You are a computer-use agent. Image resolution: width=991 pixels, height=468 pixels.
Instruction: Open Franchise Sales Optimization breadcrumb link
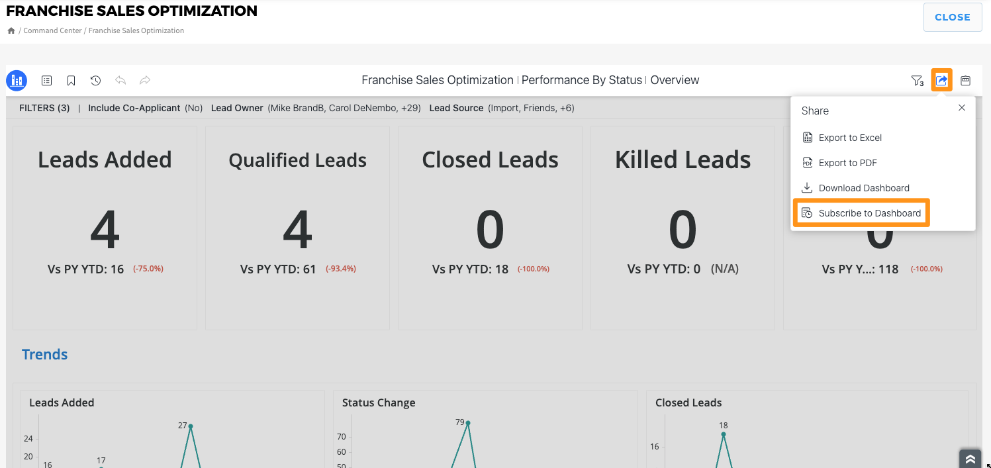(x=136, y=30)
